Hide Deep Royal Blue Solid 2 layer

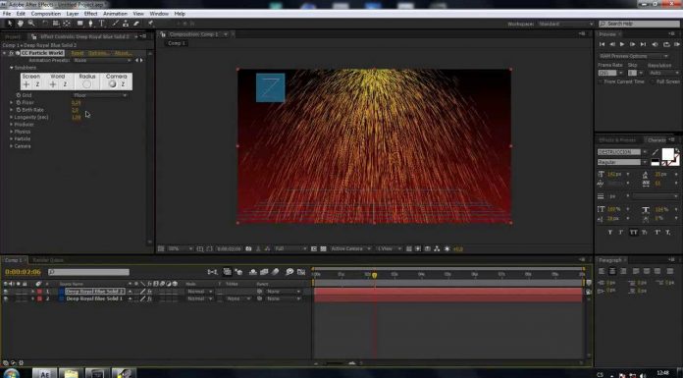[5, 292]
